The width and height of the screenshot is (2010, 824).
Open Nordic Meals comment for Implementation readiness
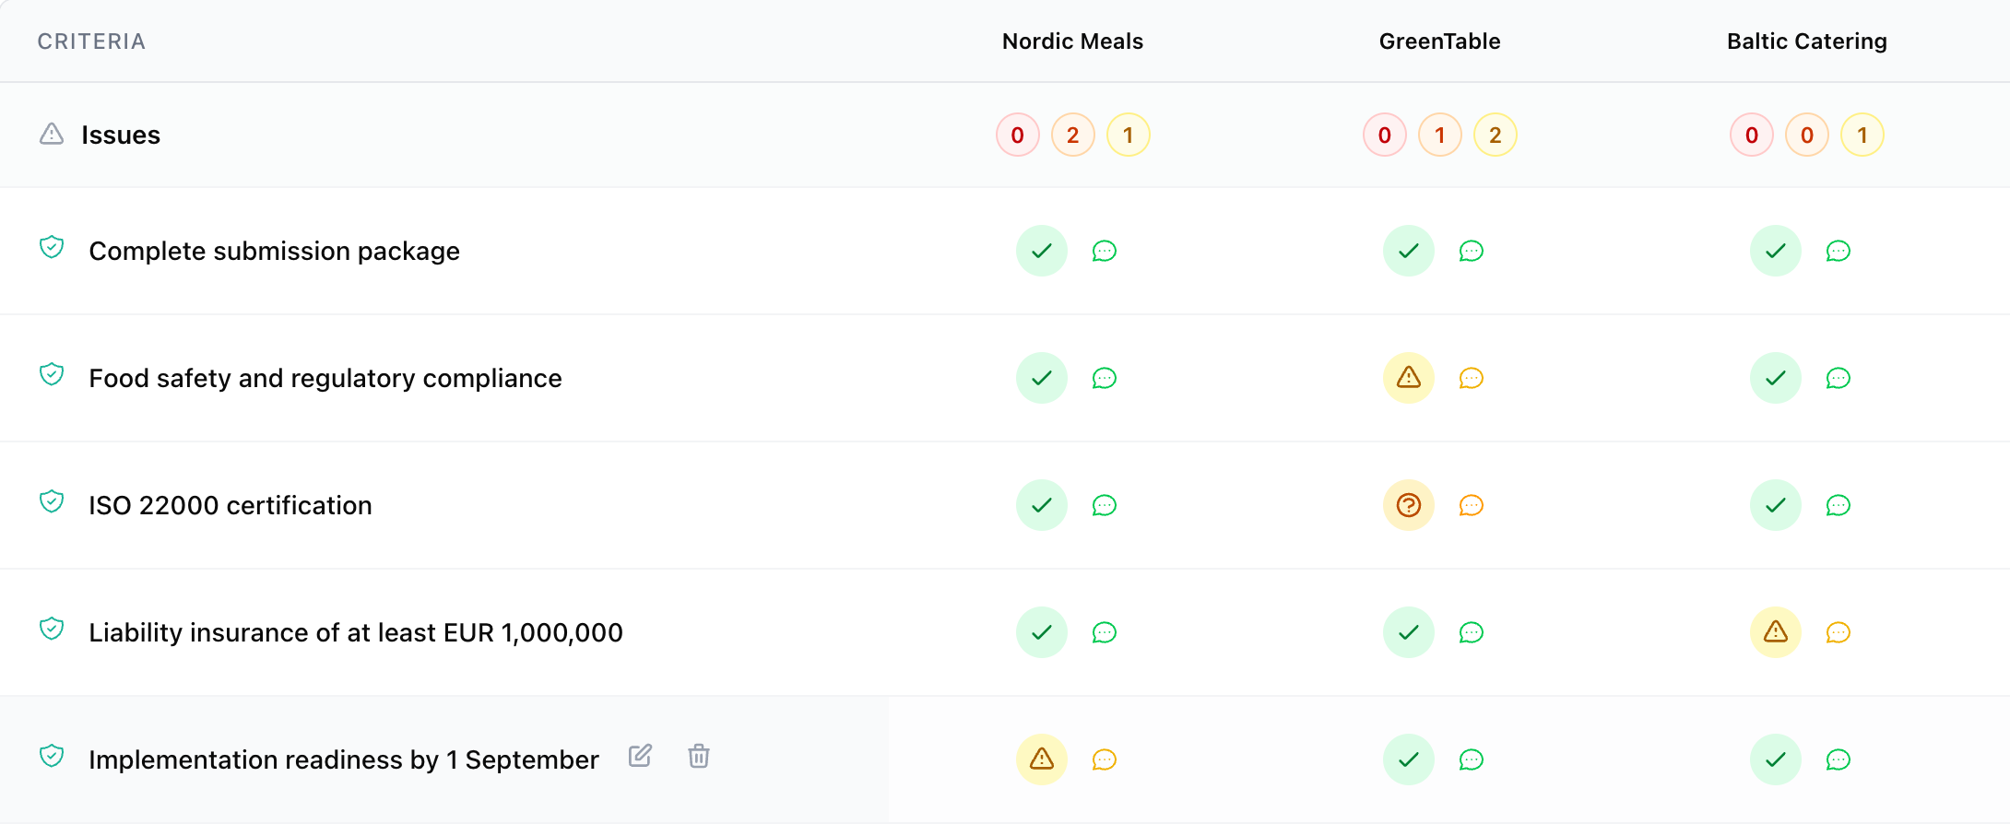pos(1105,759)
